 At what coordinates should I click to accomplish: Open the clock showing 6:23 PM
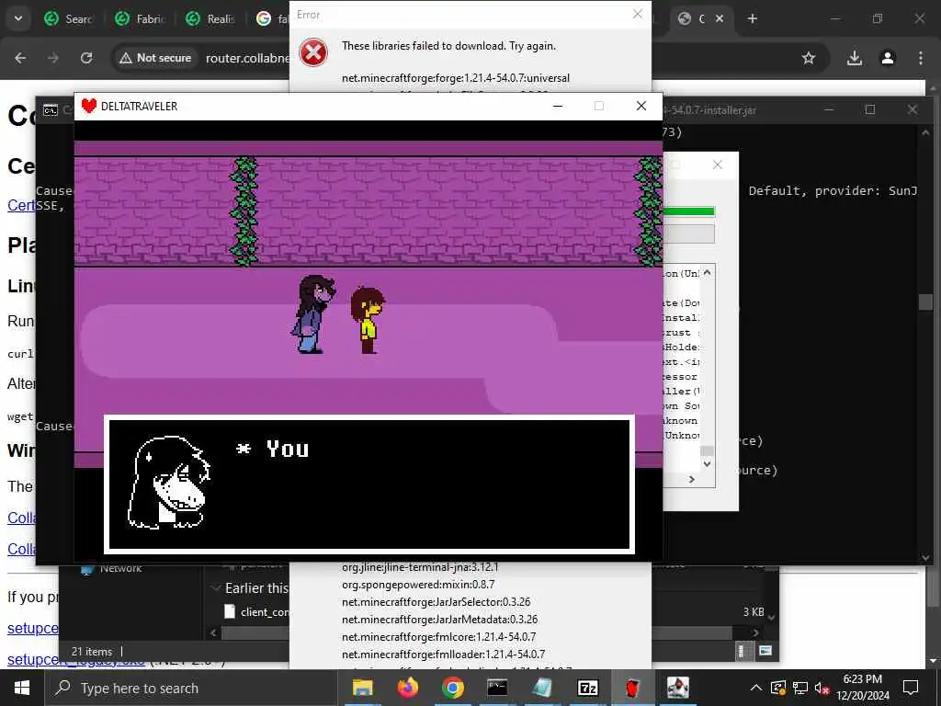pyautogui.click(x=862, y=688)
